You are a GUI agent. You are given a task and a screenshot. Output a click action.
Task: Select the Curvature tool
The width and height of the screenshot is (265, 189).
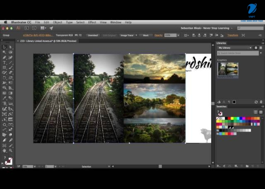pyautogui.click(x=11, y=57)
